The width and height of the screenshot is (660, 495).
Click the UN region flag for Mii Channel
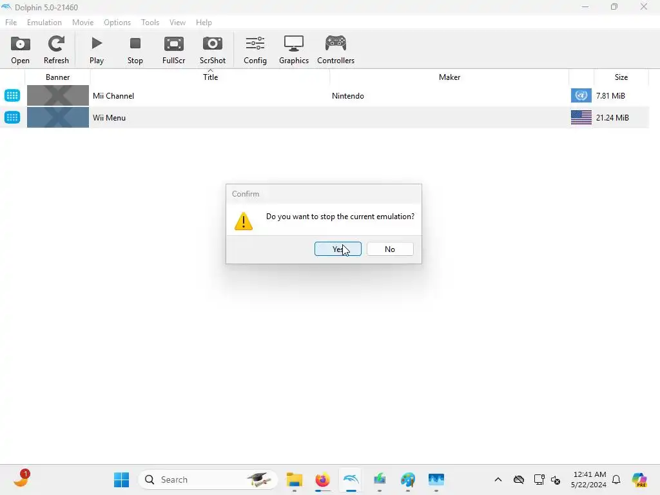click(x=581, y=95)
